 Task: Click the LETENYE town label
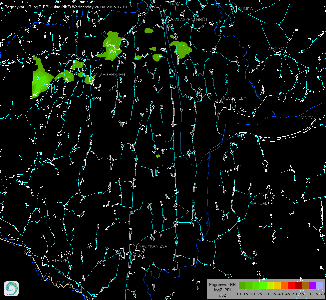(x=58, y=261)
